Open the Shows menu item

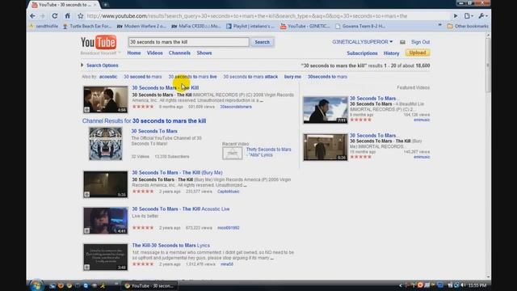pos(204,53)
